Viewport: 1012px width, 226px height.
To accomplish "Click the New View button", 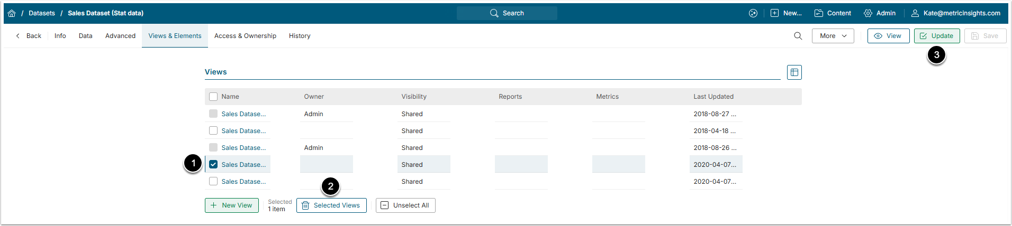I will pyautogui.click(x=232, y=205).
